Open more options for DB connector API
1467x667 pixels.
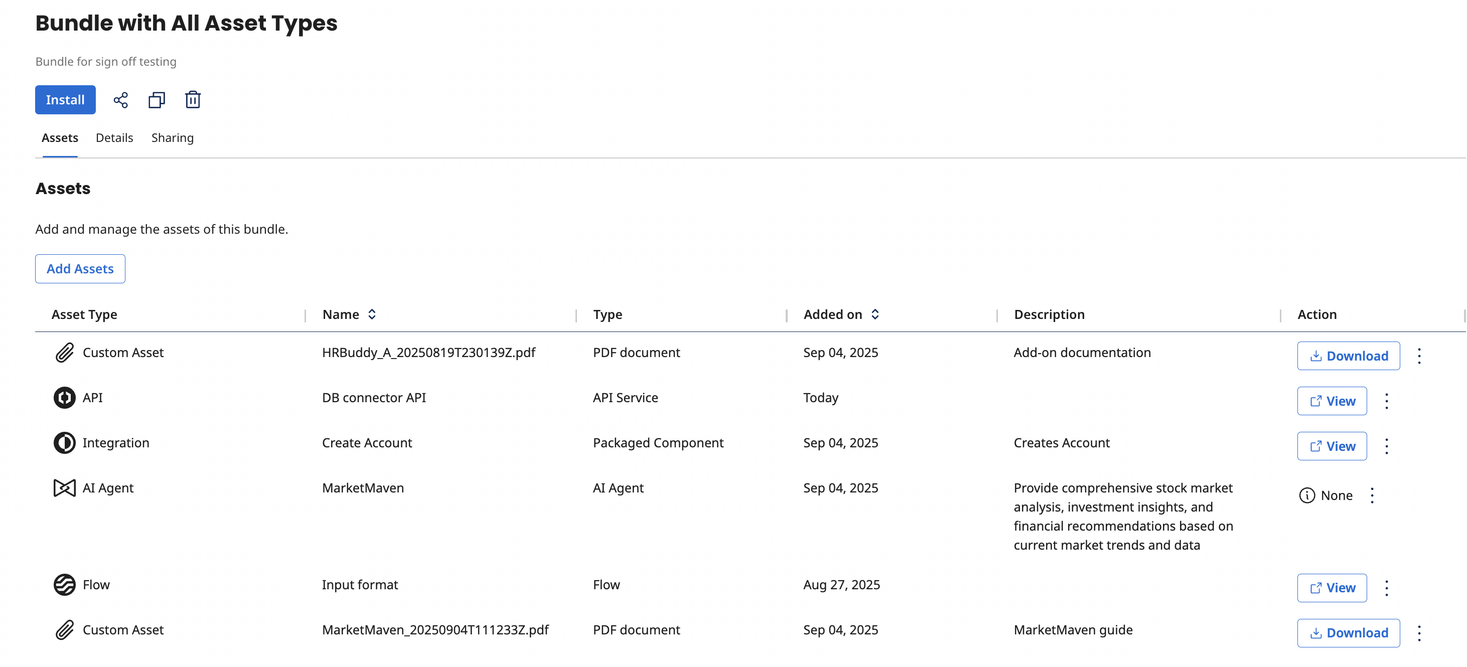(1387, 401)
